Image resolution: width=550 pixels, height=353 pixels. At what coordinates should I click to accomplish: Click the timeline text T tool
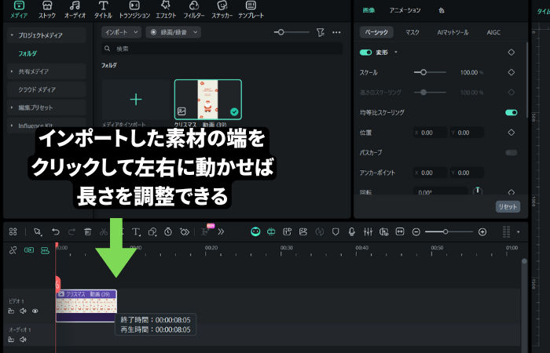click(x=136, y=231)
